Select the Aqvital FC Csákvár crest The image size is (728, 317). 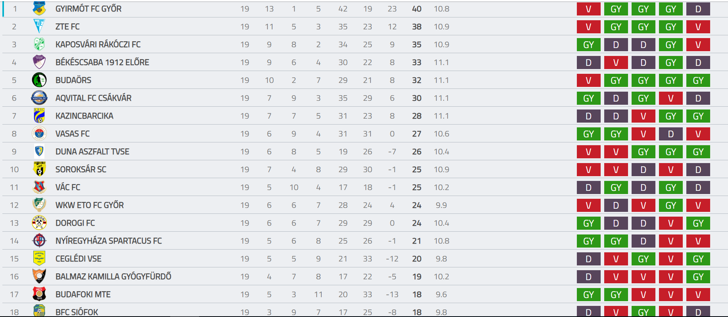[39, 98]
